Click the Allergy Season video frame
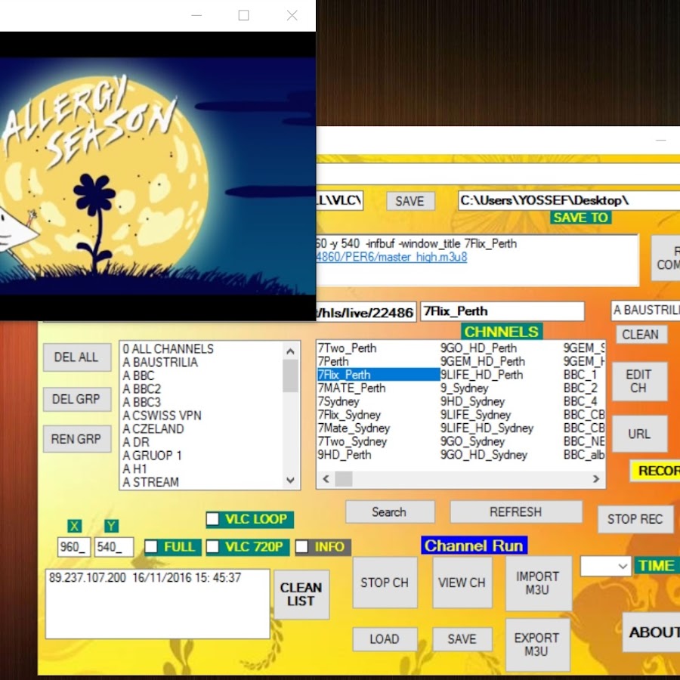The image size is (680, 680). pos(158,176)
